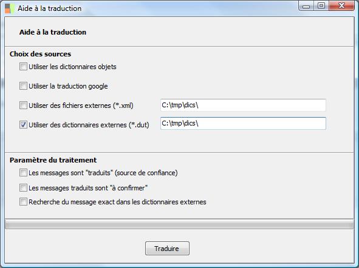Start translation with the Traduire button
The height and width of the screenshot is (268, 359).
pos(167,249)
